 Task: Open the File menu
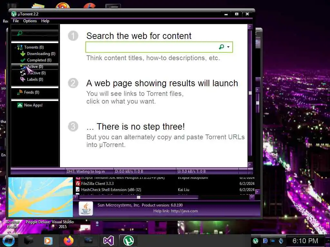click(16, 21)
